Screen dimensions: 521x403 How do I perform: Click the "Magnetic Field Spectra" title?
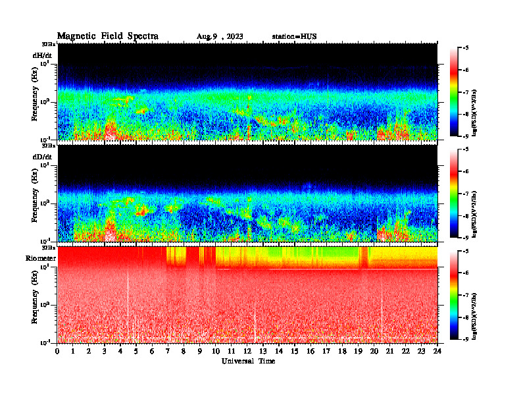point(108,36)
